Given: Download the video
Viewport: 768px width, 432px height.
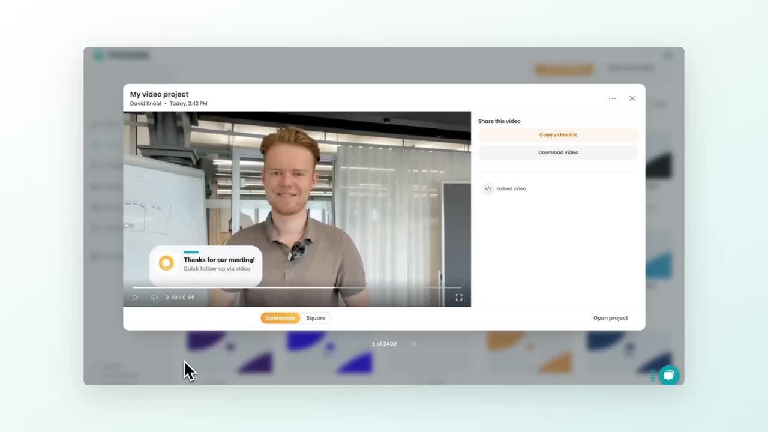Looking at the screenshot, I should pos(558,152).
